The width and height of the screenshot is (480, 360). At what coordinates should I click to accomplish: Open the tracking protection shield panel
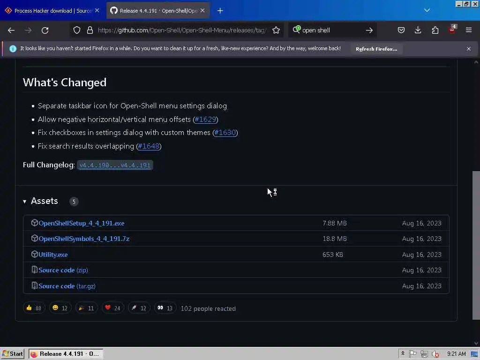point(77,30)
